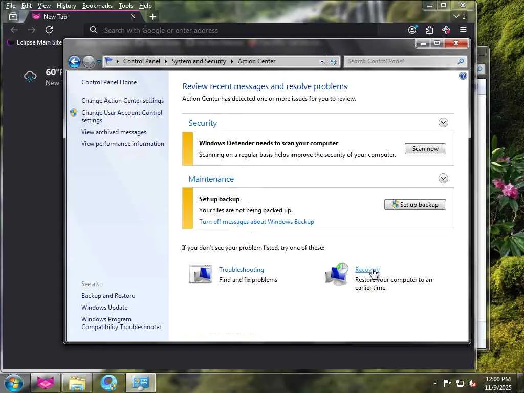Select Control Panel breadcrumb in address bar

(x=141, y=61)
